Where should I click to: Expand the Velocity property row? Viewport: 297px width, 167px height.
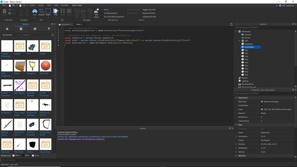click(x=236, y=152)
